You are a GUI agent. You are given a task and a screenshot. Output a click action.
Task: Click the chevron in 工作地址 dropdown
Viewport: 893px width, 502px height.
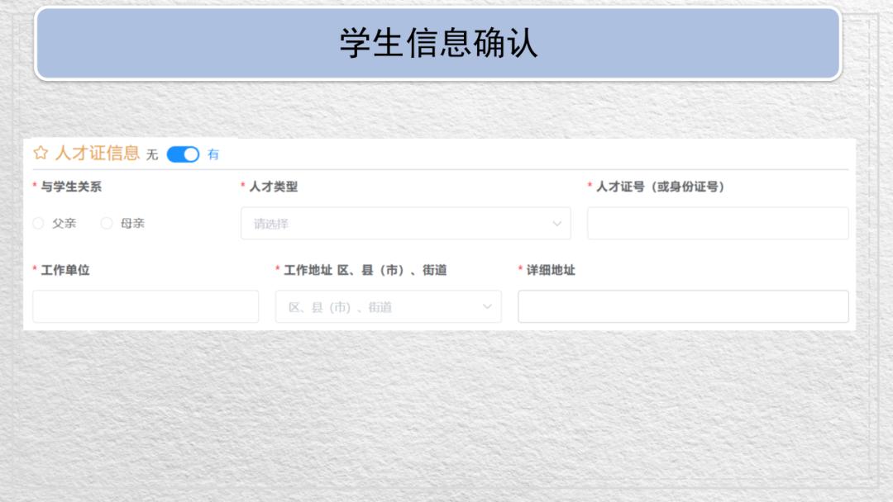(487, 306)
